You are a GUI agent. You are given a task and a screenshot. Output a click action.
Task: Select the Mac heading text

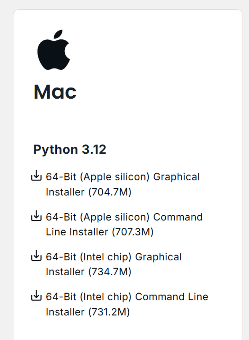(x=55, y=92)
